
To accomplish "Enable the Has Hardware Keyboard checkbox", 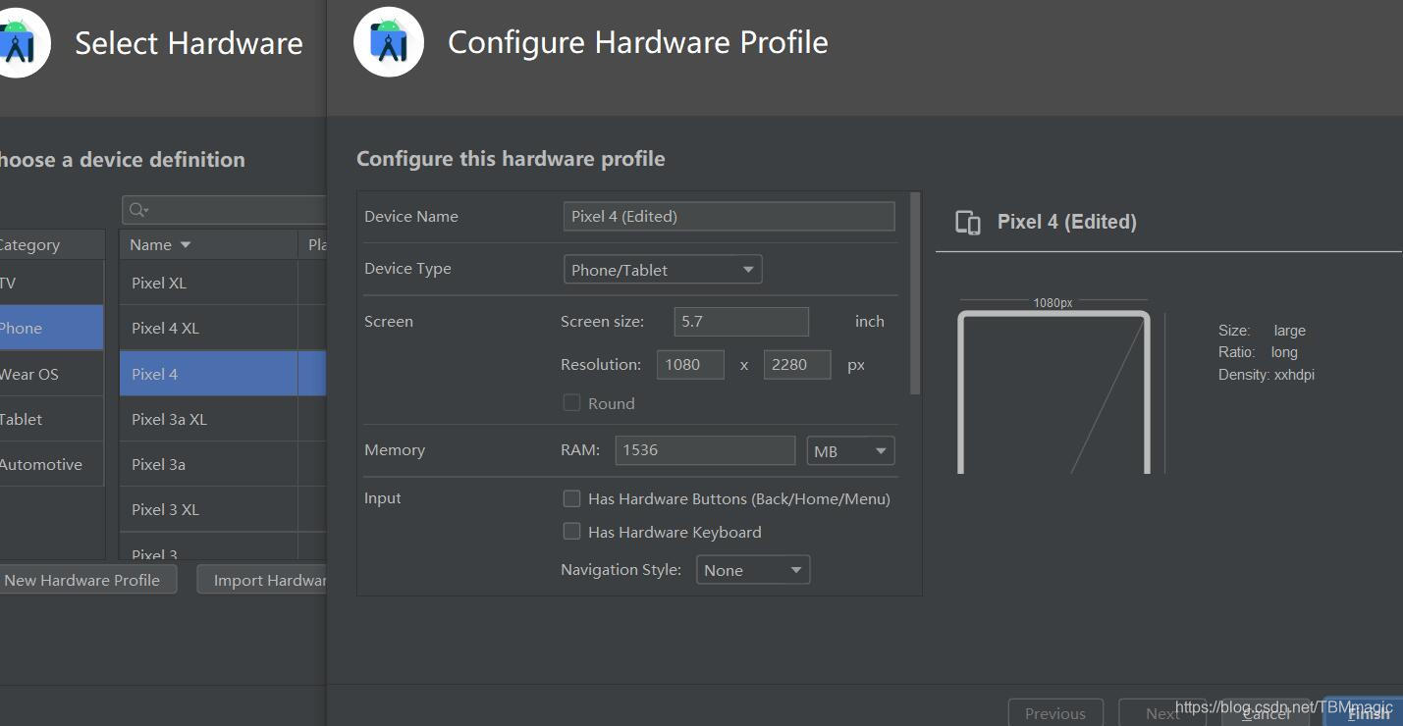I will pos(571,532).
